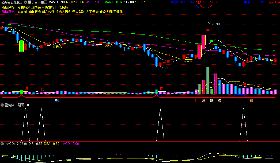280x163 pixels.
Task: Click the 破发行价 style tag
Action: (x=51, y=7)
